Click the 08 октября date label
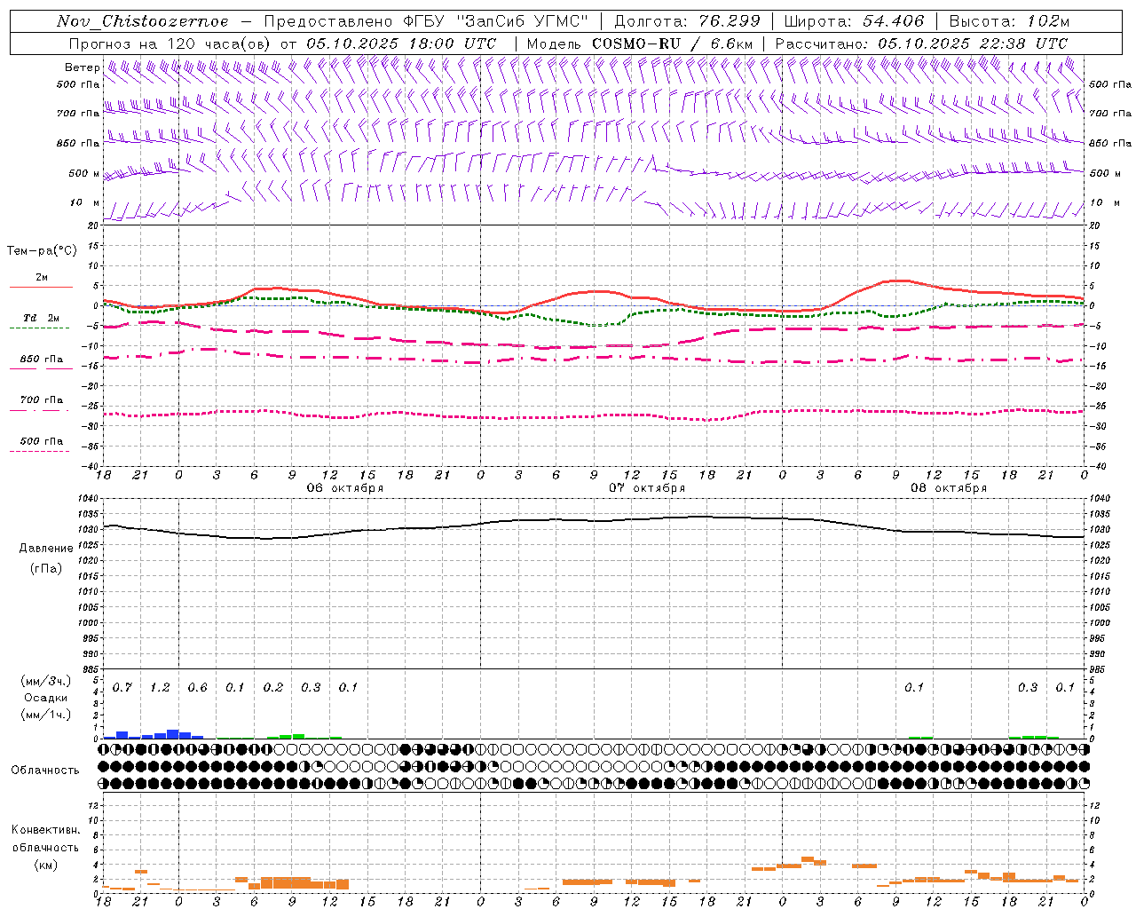 [949, 488]
